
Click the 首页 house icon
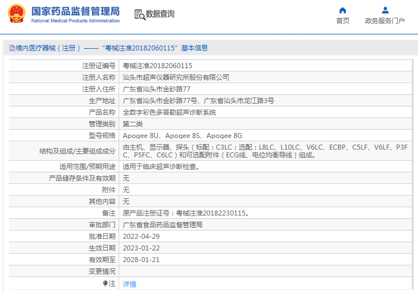click(x=343, y=10)
